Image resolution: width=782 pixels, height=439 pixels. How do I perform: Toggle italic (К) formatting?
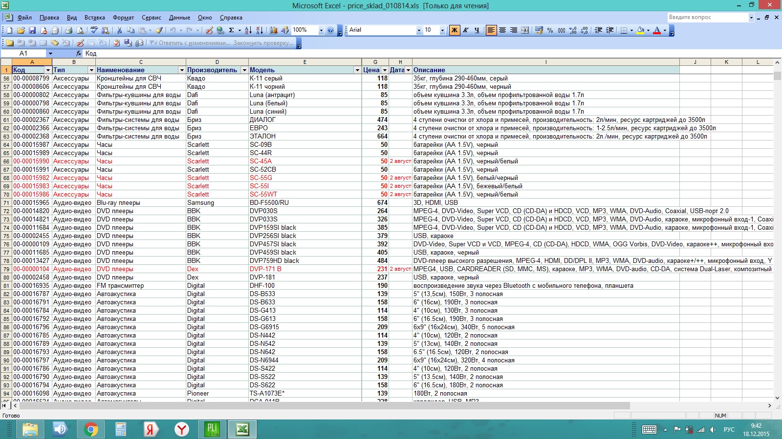tap(466, 30)
